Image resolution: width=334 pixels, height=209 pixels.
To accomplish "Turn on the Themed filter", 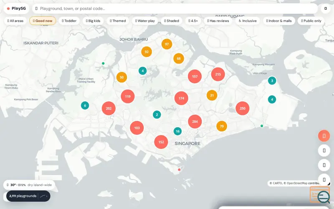I will tap(118, 21).
